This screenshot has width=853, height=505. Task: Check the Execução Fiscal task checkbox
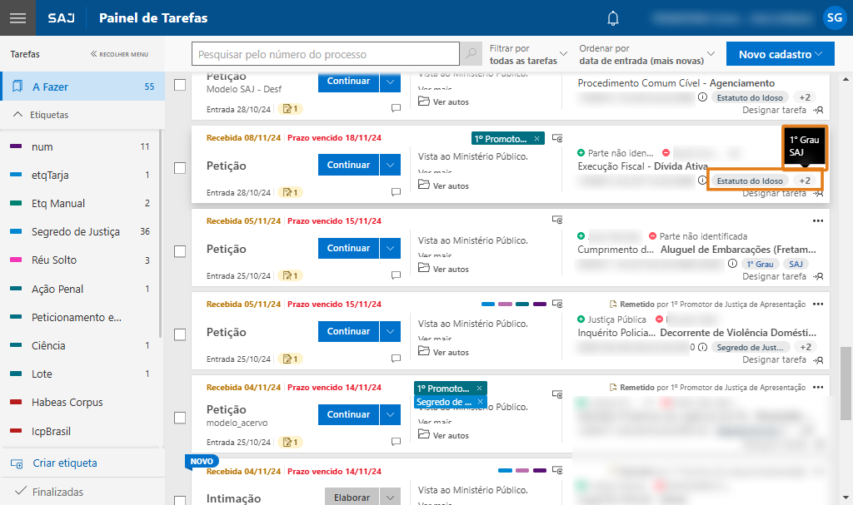[x=179, y=168]
